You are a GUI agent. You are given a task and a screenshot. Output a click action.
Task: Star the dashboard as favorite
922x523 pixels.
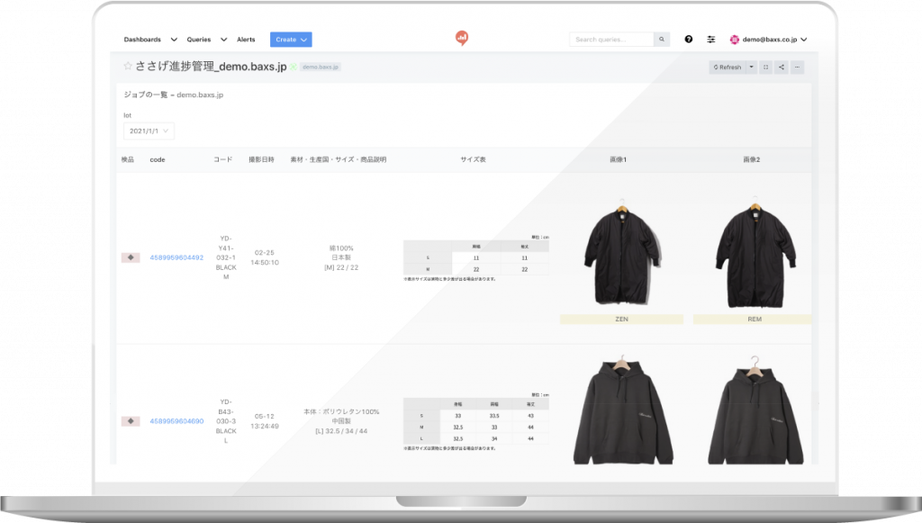[127, 67]
